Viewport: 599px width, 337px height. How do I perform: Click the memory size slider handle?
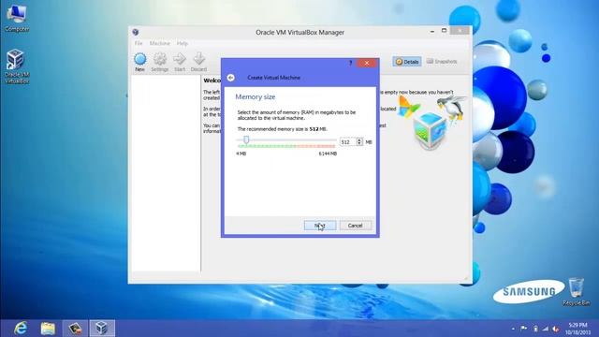246,139
